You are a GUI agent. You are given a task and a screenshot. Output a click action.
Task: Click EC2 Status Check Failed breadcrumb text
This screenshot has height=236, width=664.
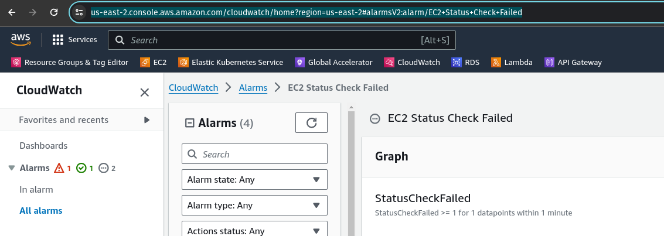338,88
